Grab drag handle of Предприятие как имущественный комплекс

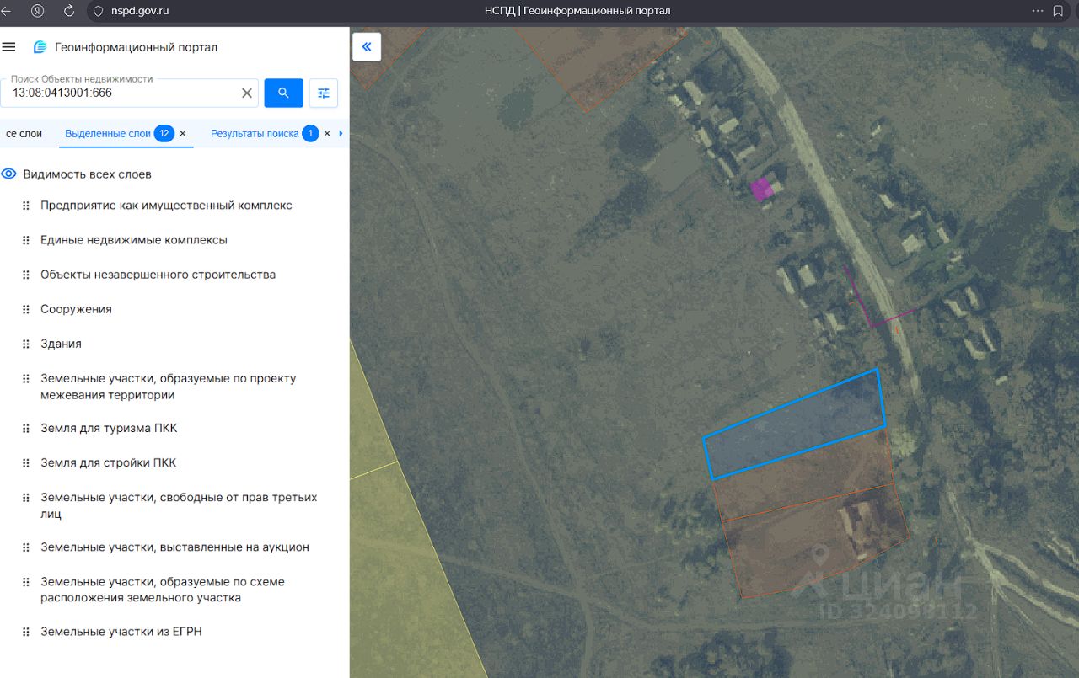(26, 206)
